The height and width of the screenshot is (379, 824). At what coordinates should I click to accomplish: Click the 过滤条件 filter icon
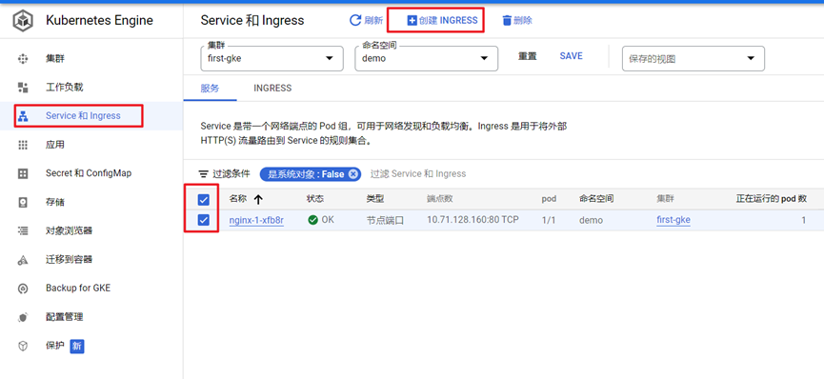(x=203, y=174)
